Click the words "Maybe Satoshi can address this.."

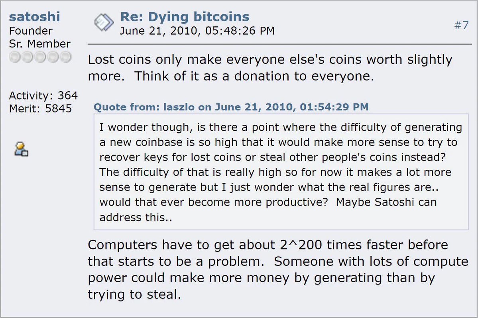click(386, 202)
